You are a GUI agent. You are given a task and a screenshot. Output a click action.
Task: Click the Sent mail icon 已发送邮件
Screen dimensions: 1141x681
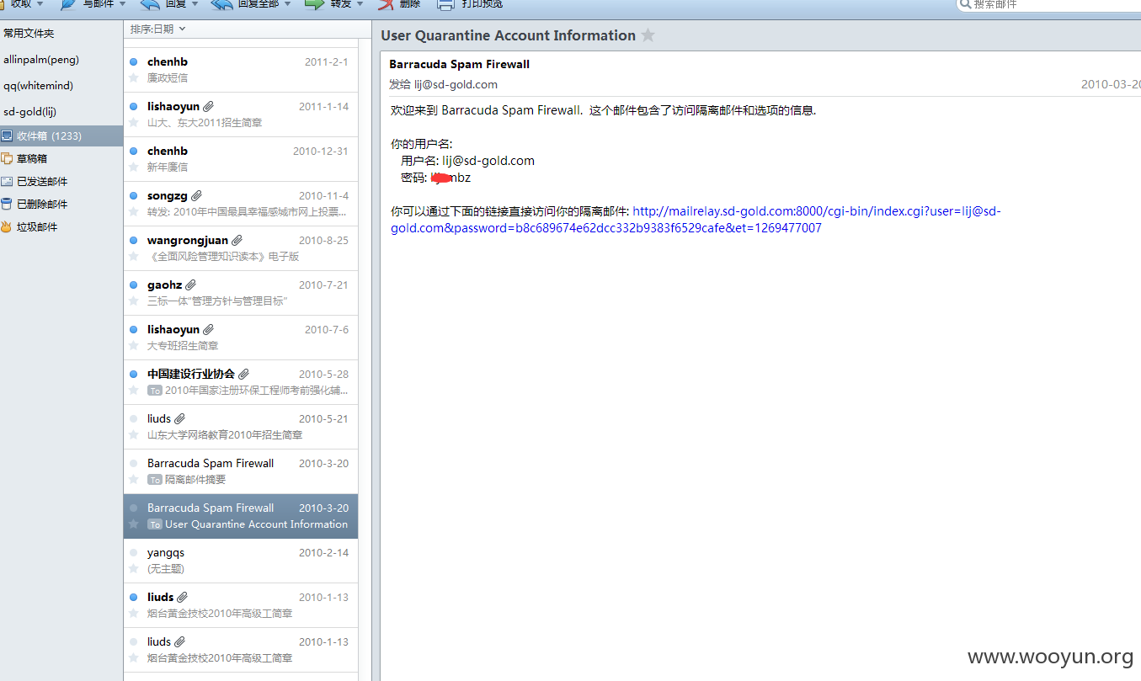(7, 181)
